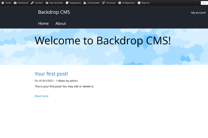Image resolution: width=208 pixels, height=138 pixels.
Task: Click the Content pencil icon
Action: click(32, 3)
